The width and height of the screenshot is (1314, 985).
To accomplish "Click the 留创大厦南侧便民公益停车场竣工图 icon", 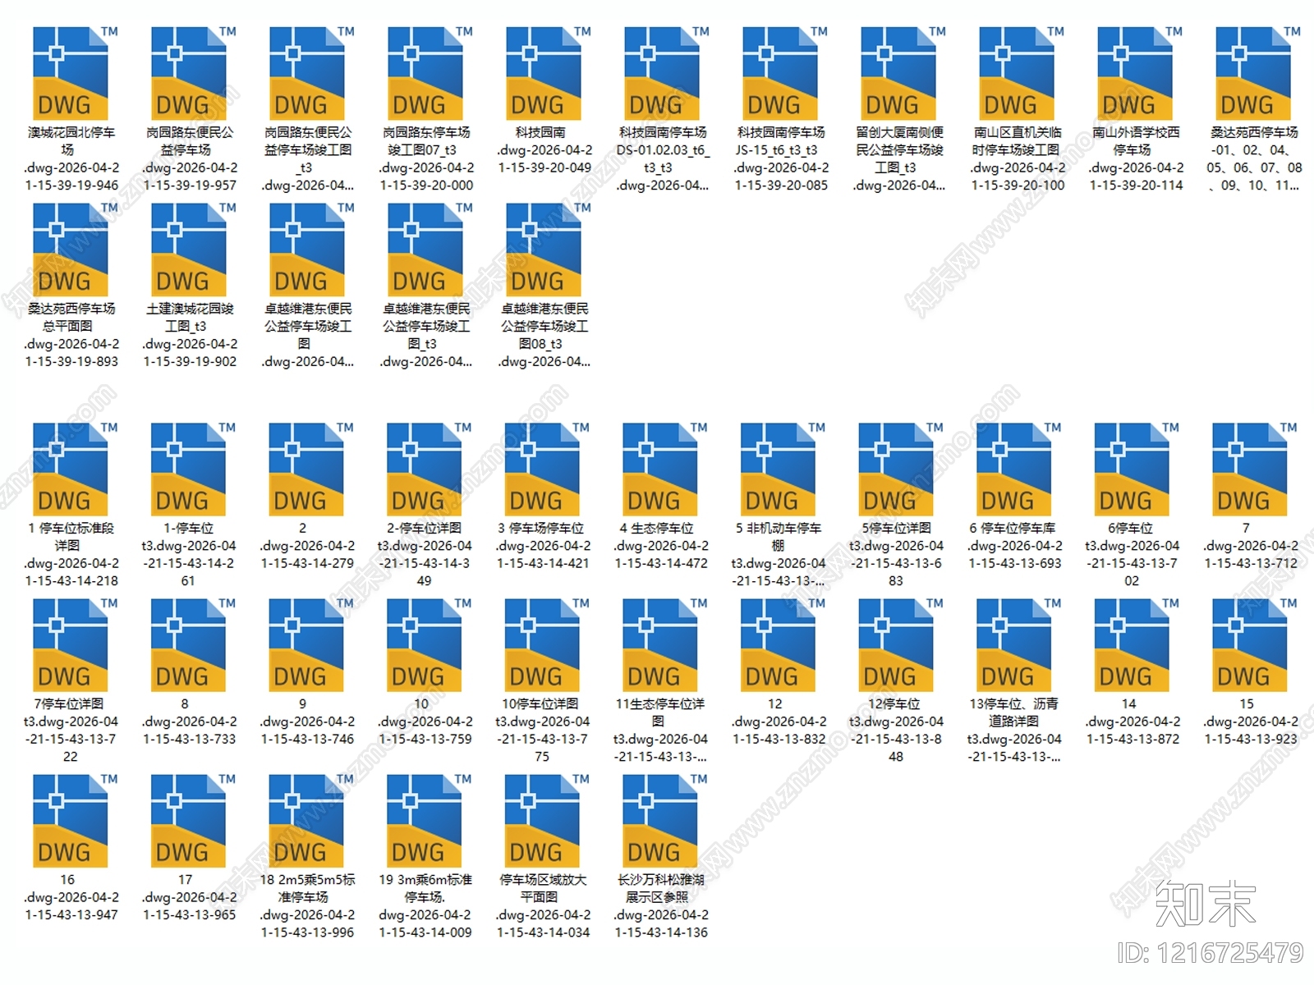I will coord(898,73).
